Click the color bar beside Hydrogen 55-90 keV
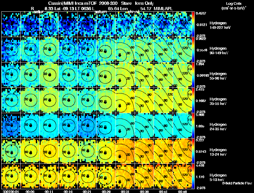The height and width of the screenshot is (193, 254). coord(193,75)
